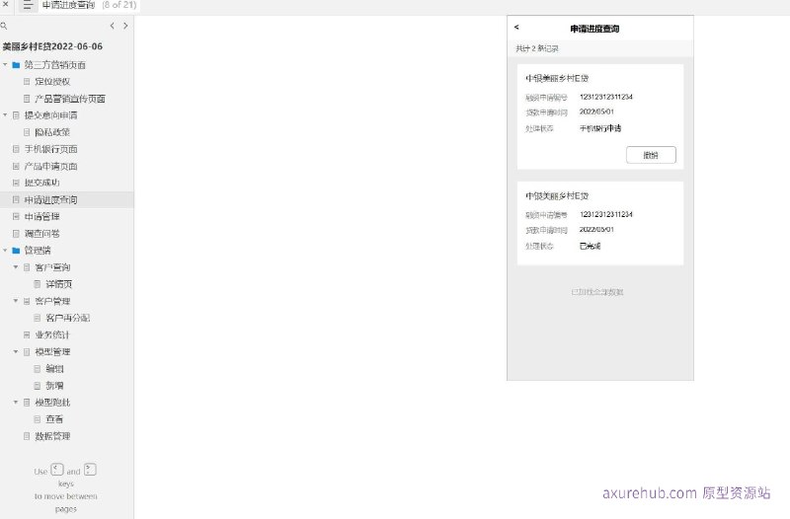The width and height of the screenshot is (790, 519).
Task: Collapse the 提交意向申请 tree arrow
Action: tap(5, 114)
